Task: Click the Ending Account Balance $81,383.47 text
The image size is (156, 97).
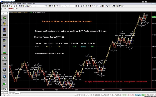Action: (50, 53)
